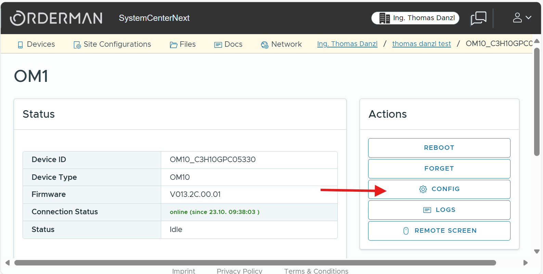Click the LOGS list icon

[x=427, y=210]
